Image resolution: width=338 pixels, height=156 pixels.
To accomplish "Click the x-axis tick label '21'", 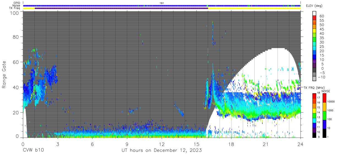I will click(x=266, y=144).
